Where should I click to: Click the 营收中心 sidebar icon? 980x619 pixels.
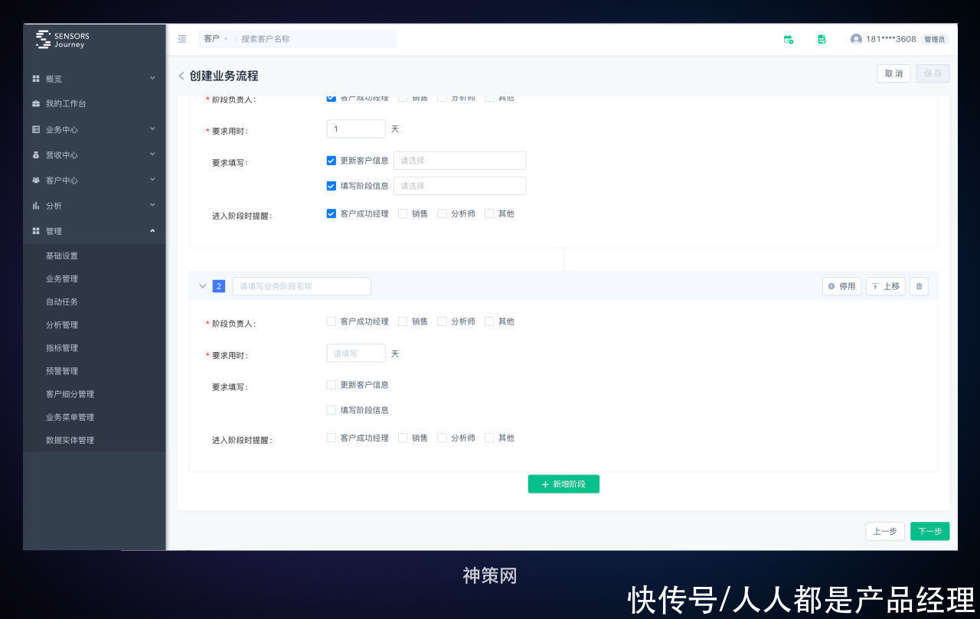(x=36, y=155)
